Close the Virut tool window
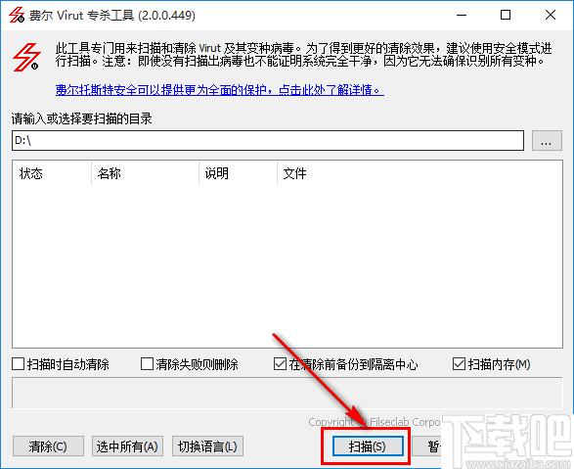 tap(551, 15)
